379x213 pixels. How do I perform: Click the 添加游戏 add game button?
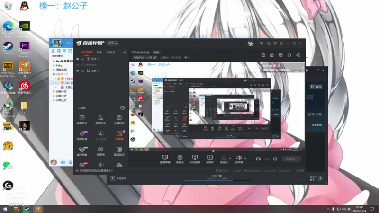[x=118, y=178]
